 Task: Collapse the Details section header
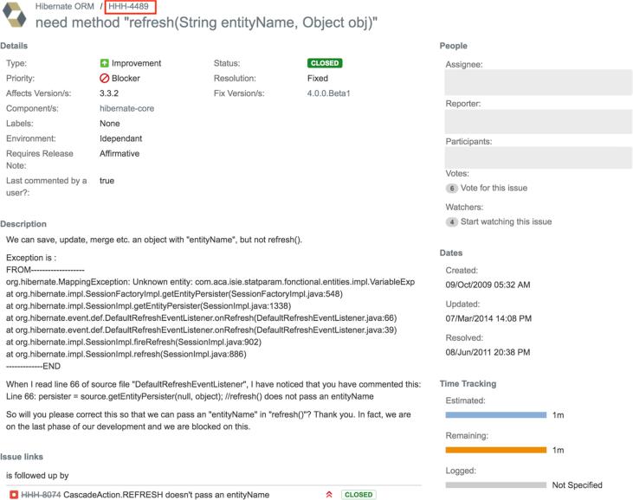click(x=15, y=44)
